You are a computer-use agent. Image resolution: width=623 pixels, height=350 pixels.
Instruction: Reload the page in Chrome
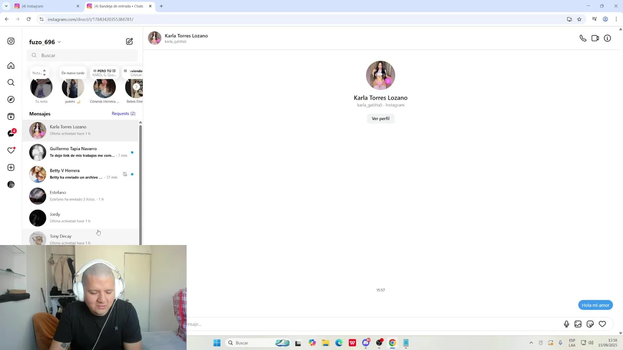tap(29, 19)
